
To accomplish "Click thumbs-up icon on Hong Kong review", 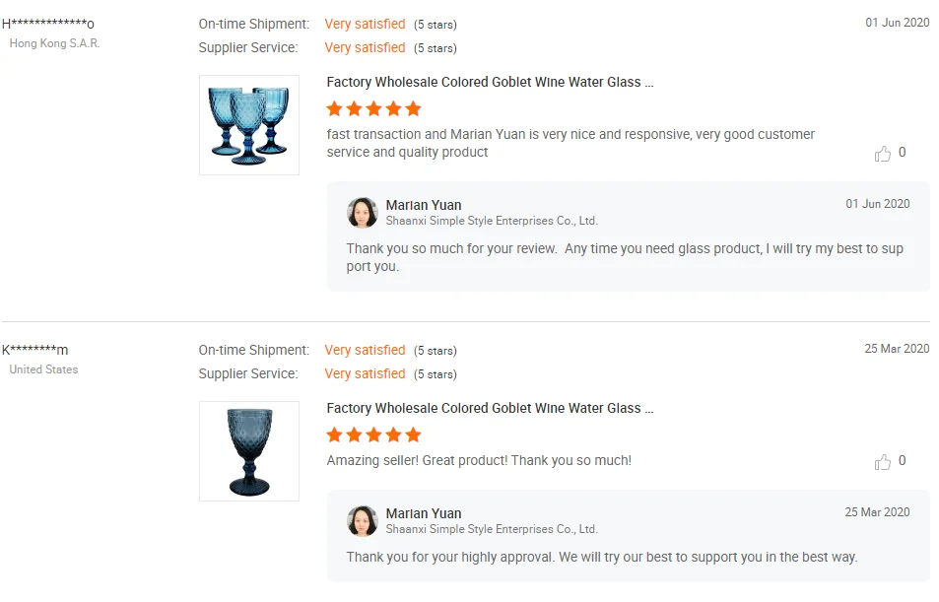I will click(x=883, y=154).
